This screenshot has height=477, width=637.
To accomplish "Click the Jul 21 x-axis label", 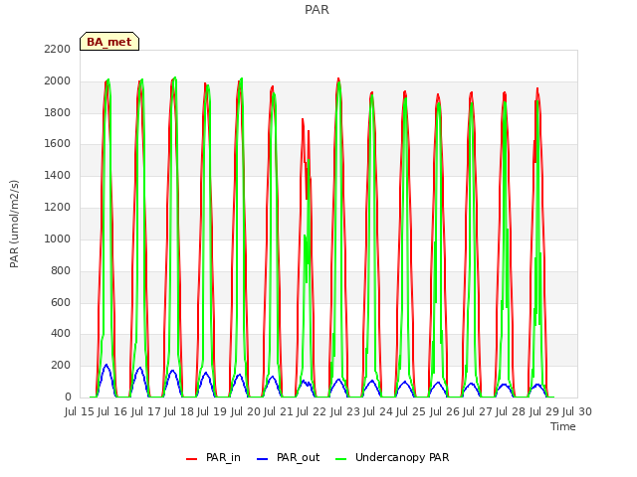I will [x=279, y=411].
